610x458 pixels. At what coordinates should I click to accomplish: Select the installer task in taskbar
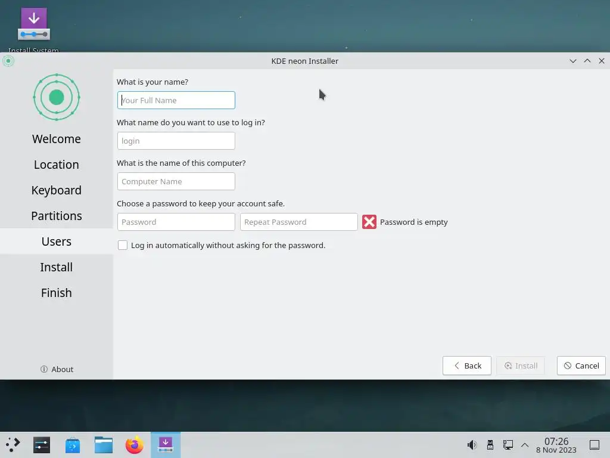pyautogui.click(x=166, y=445)
